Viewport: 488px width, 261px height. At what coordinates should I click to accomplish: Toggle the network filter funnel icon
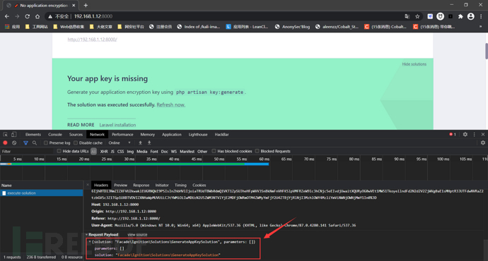click(x=25, y=142)
